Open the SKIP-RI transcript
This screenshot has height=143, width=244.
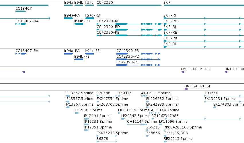click(x=204, y=47)
